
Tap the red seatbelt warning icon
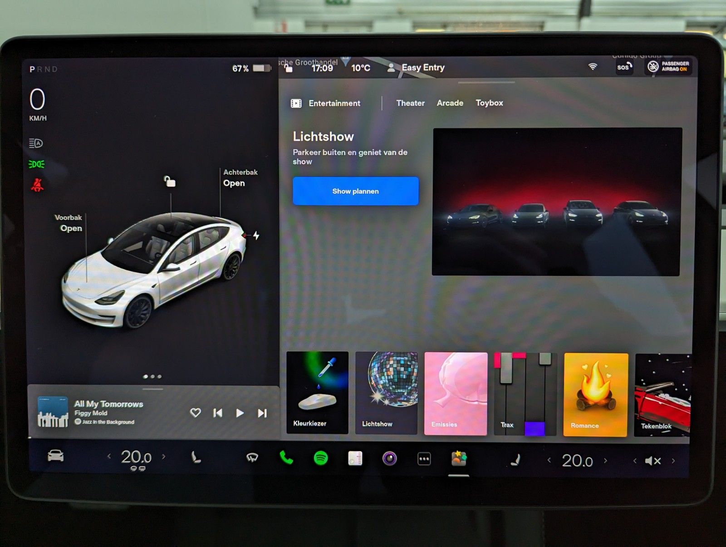coord(37,185)
